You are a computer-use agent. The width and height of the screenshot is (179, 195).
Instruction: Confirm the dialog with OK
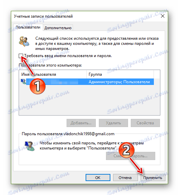pyautogui.click(x=98, y=178)
